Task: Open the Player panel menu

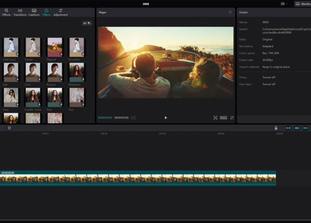Action: tap(230, 12)
